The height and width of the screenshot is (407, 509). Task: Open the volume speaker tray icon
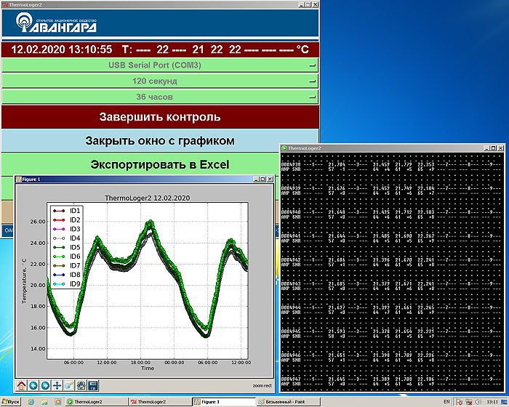tap(479, 402)
